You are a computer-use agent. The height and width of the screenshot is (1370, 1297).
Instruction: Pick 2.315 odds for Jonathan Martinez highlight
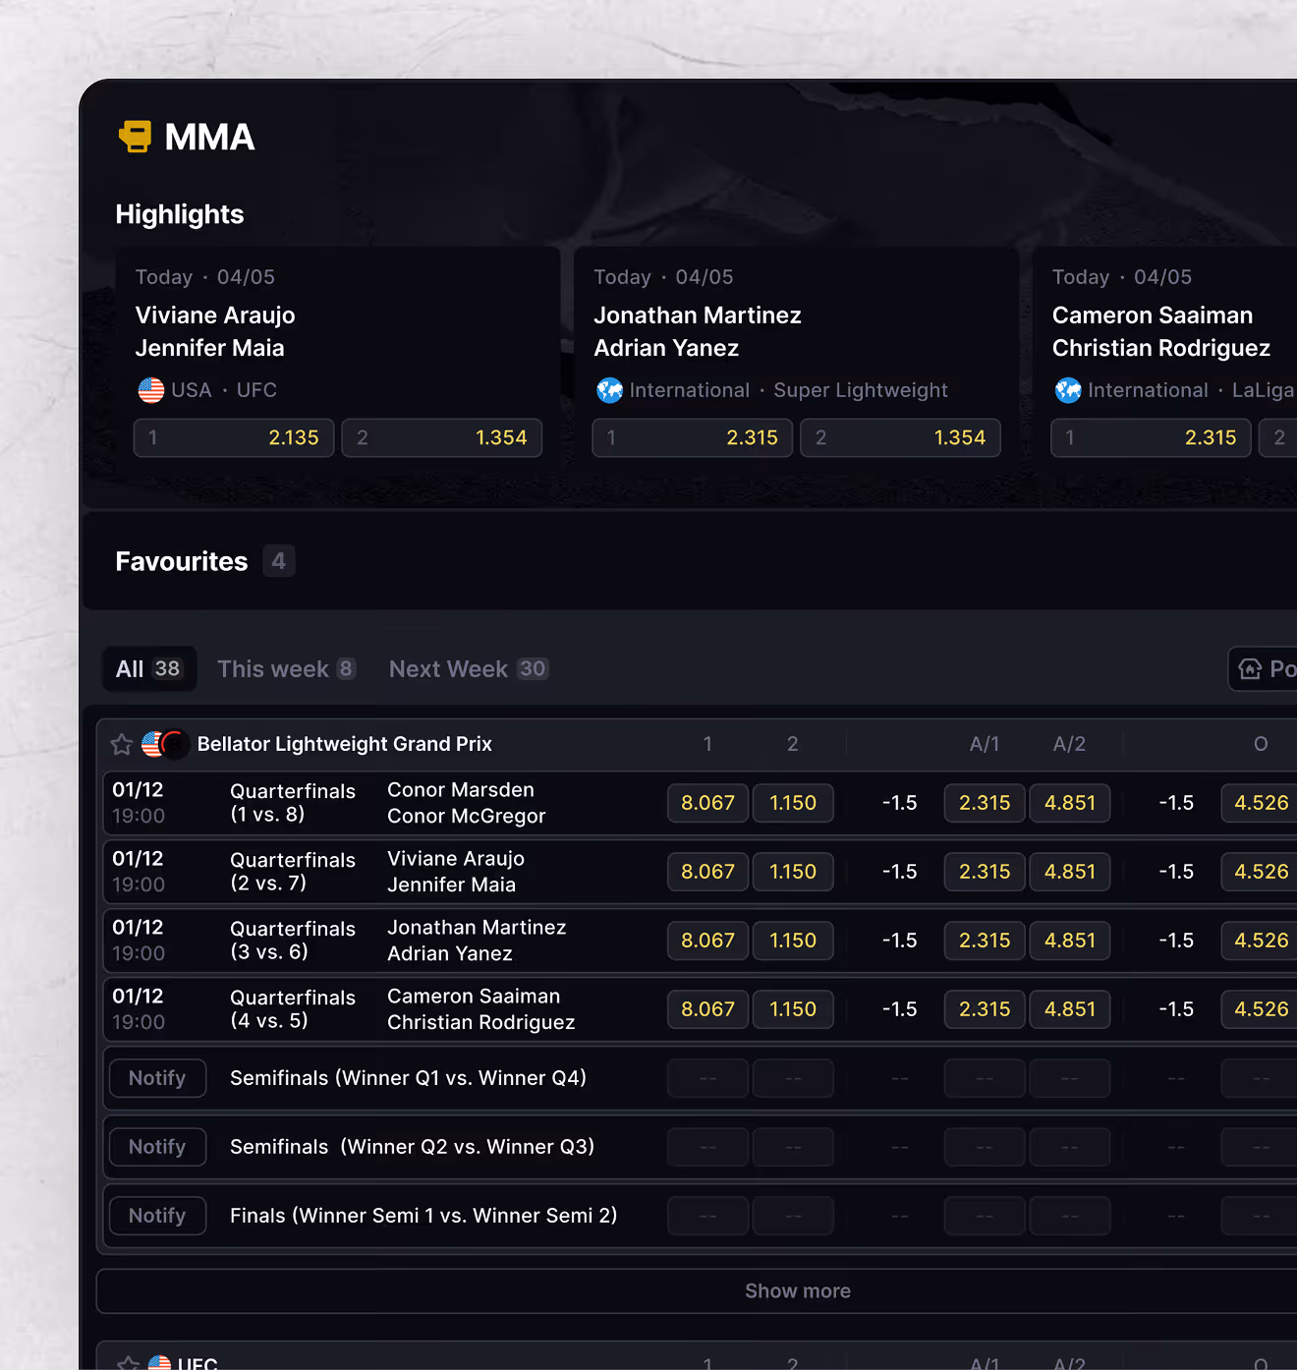pos(693,438)
